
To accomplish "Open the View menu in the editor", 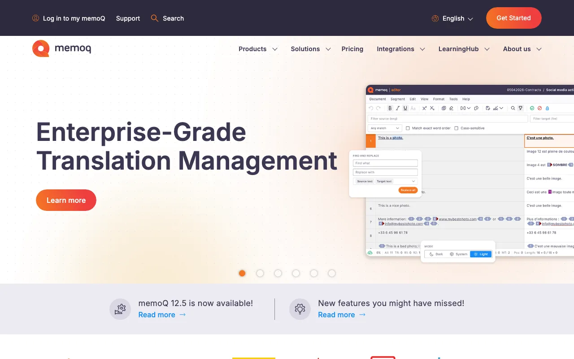I will [x=425, y=99].
